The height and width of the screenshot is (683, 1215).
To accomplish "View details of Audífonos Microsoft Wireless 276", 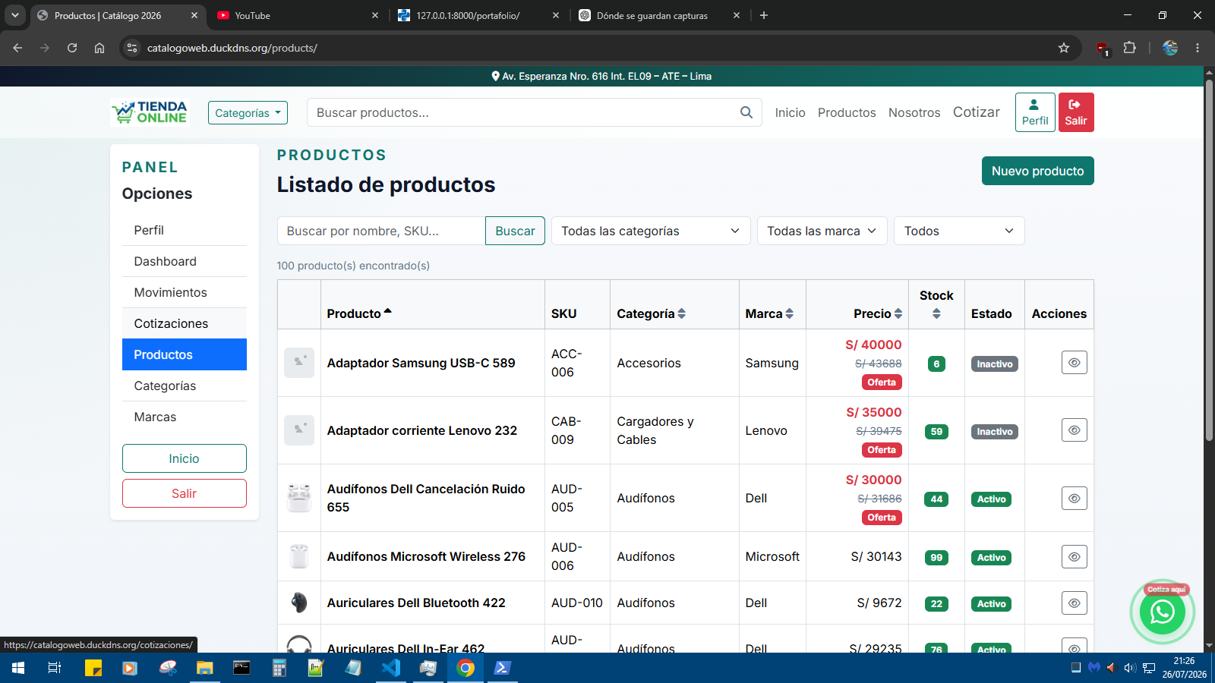I will (x=1074, y=557).
